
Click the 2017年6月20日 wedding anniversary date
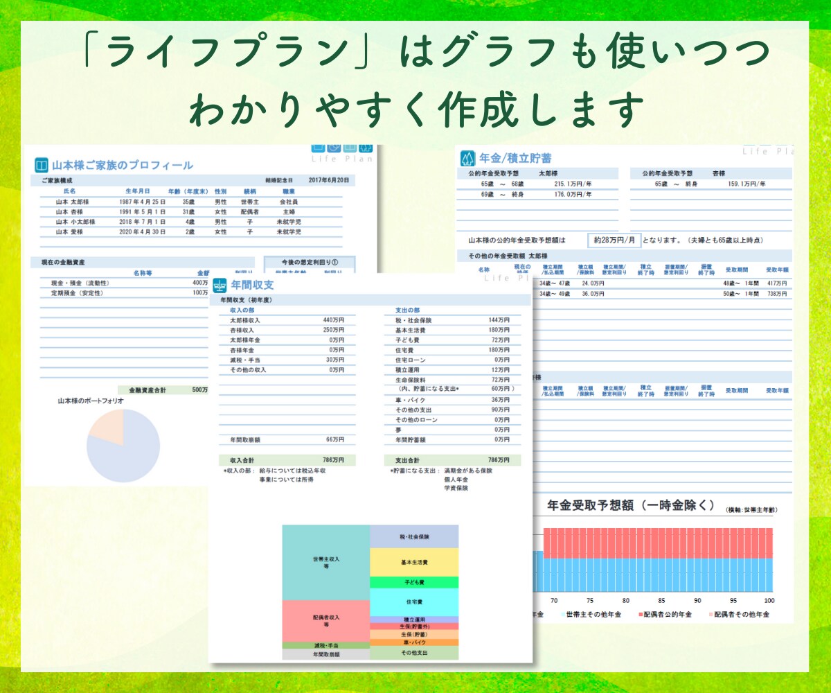329,180
